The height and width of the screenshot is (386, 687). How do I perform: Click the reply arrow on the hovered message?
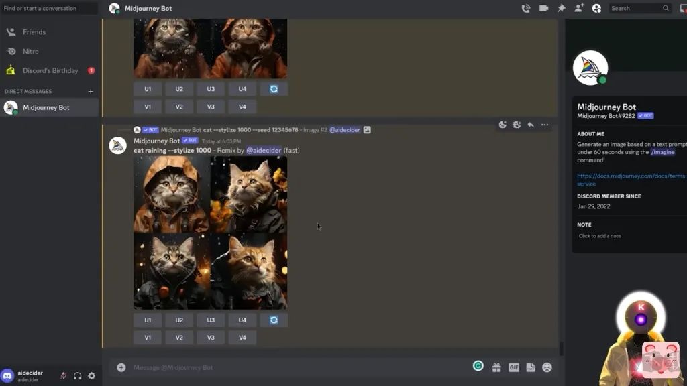pos(531,125)
